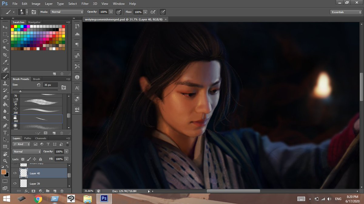Open layer Fill dropdown arrow
364x204 pixels.
(67, 159)
